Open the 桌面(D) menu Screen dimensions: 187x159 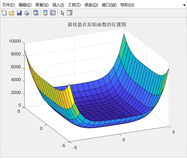point(91,5)
